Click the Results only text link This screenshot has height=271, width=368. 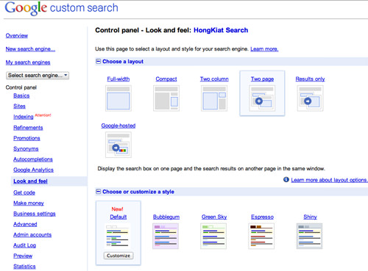click(x=310, y=79)
